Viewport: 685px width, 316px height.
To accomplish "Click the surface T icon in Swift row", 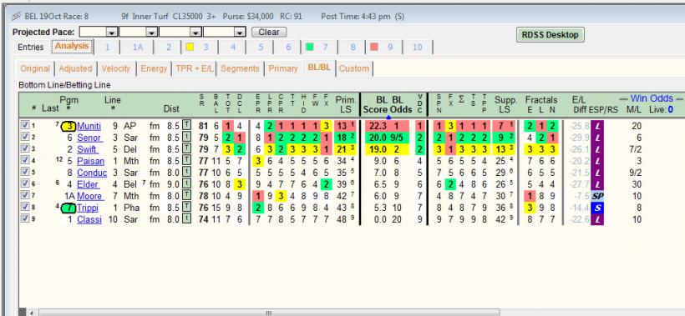I will [x=186, y=149].
